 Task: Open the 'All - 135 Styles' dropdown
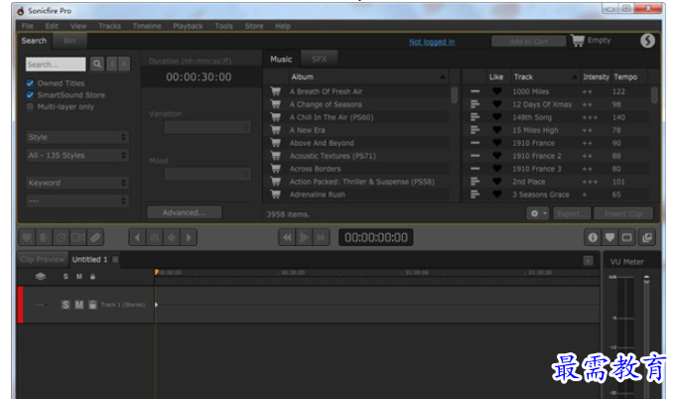(77, 156)
